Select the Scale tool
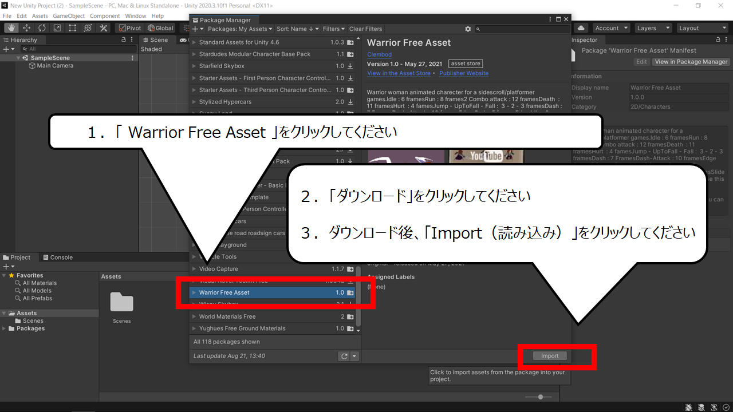 coord(57,28)
